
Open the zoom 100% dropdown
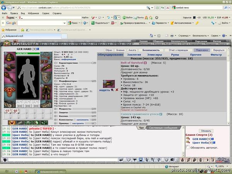pyautogui.click(x=228, y=166)
